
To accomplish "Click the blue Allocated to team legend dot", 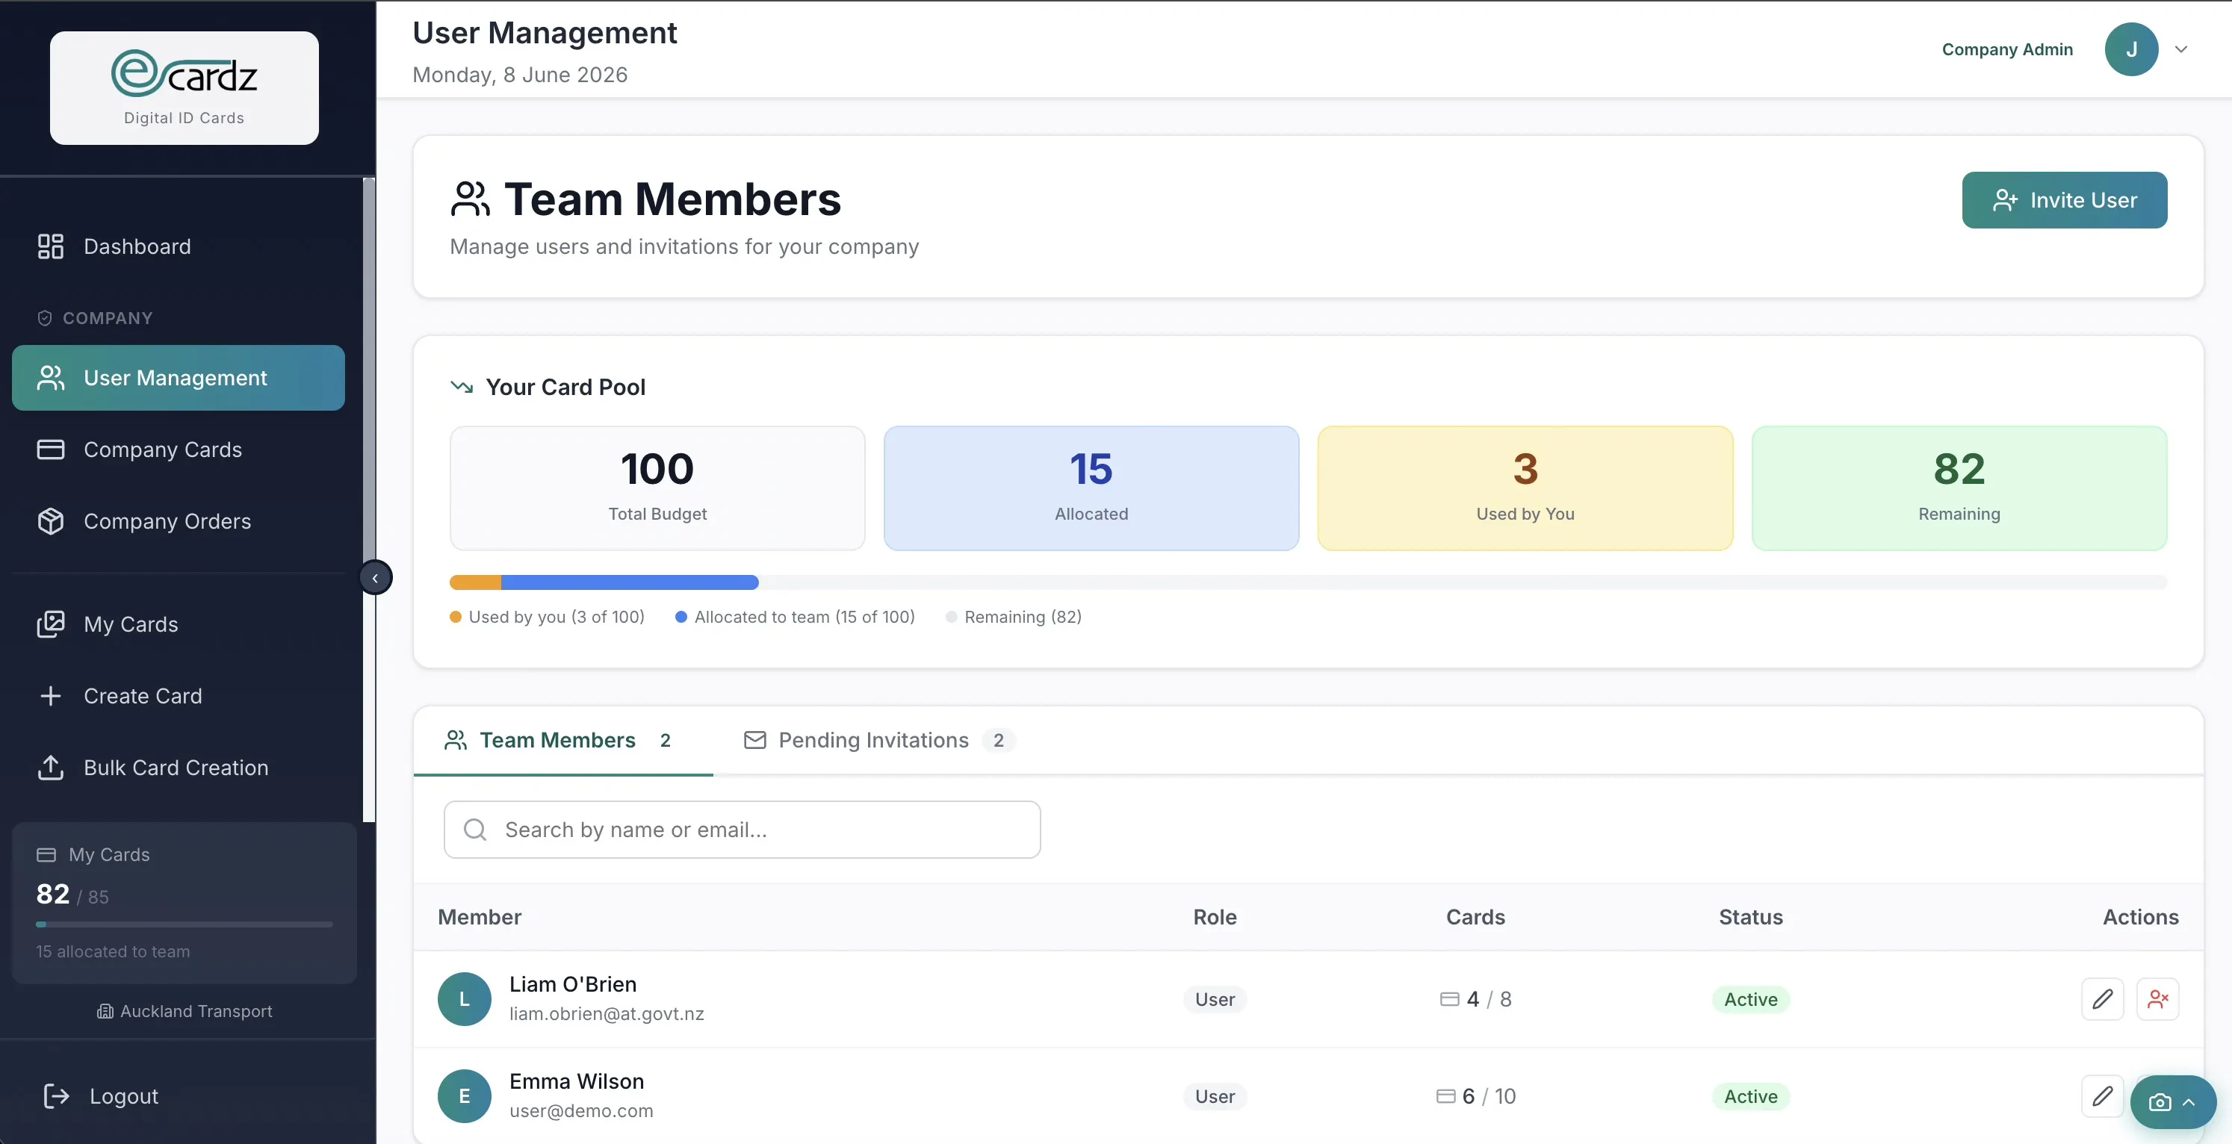I will click(681, 617).
